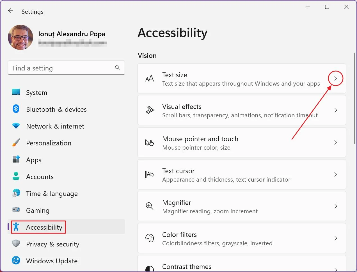Open Privacy & security settings
The width and height of the screenshot is (357, 272).
click(66, 244)
